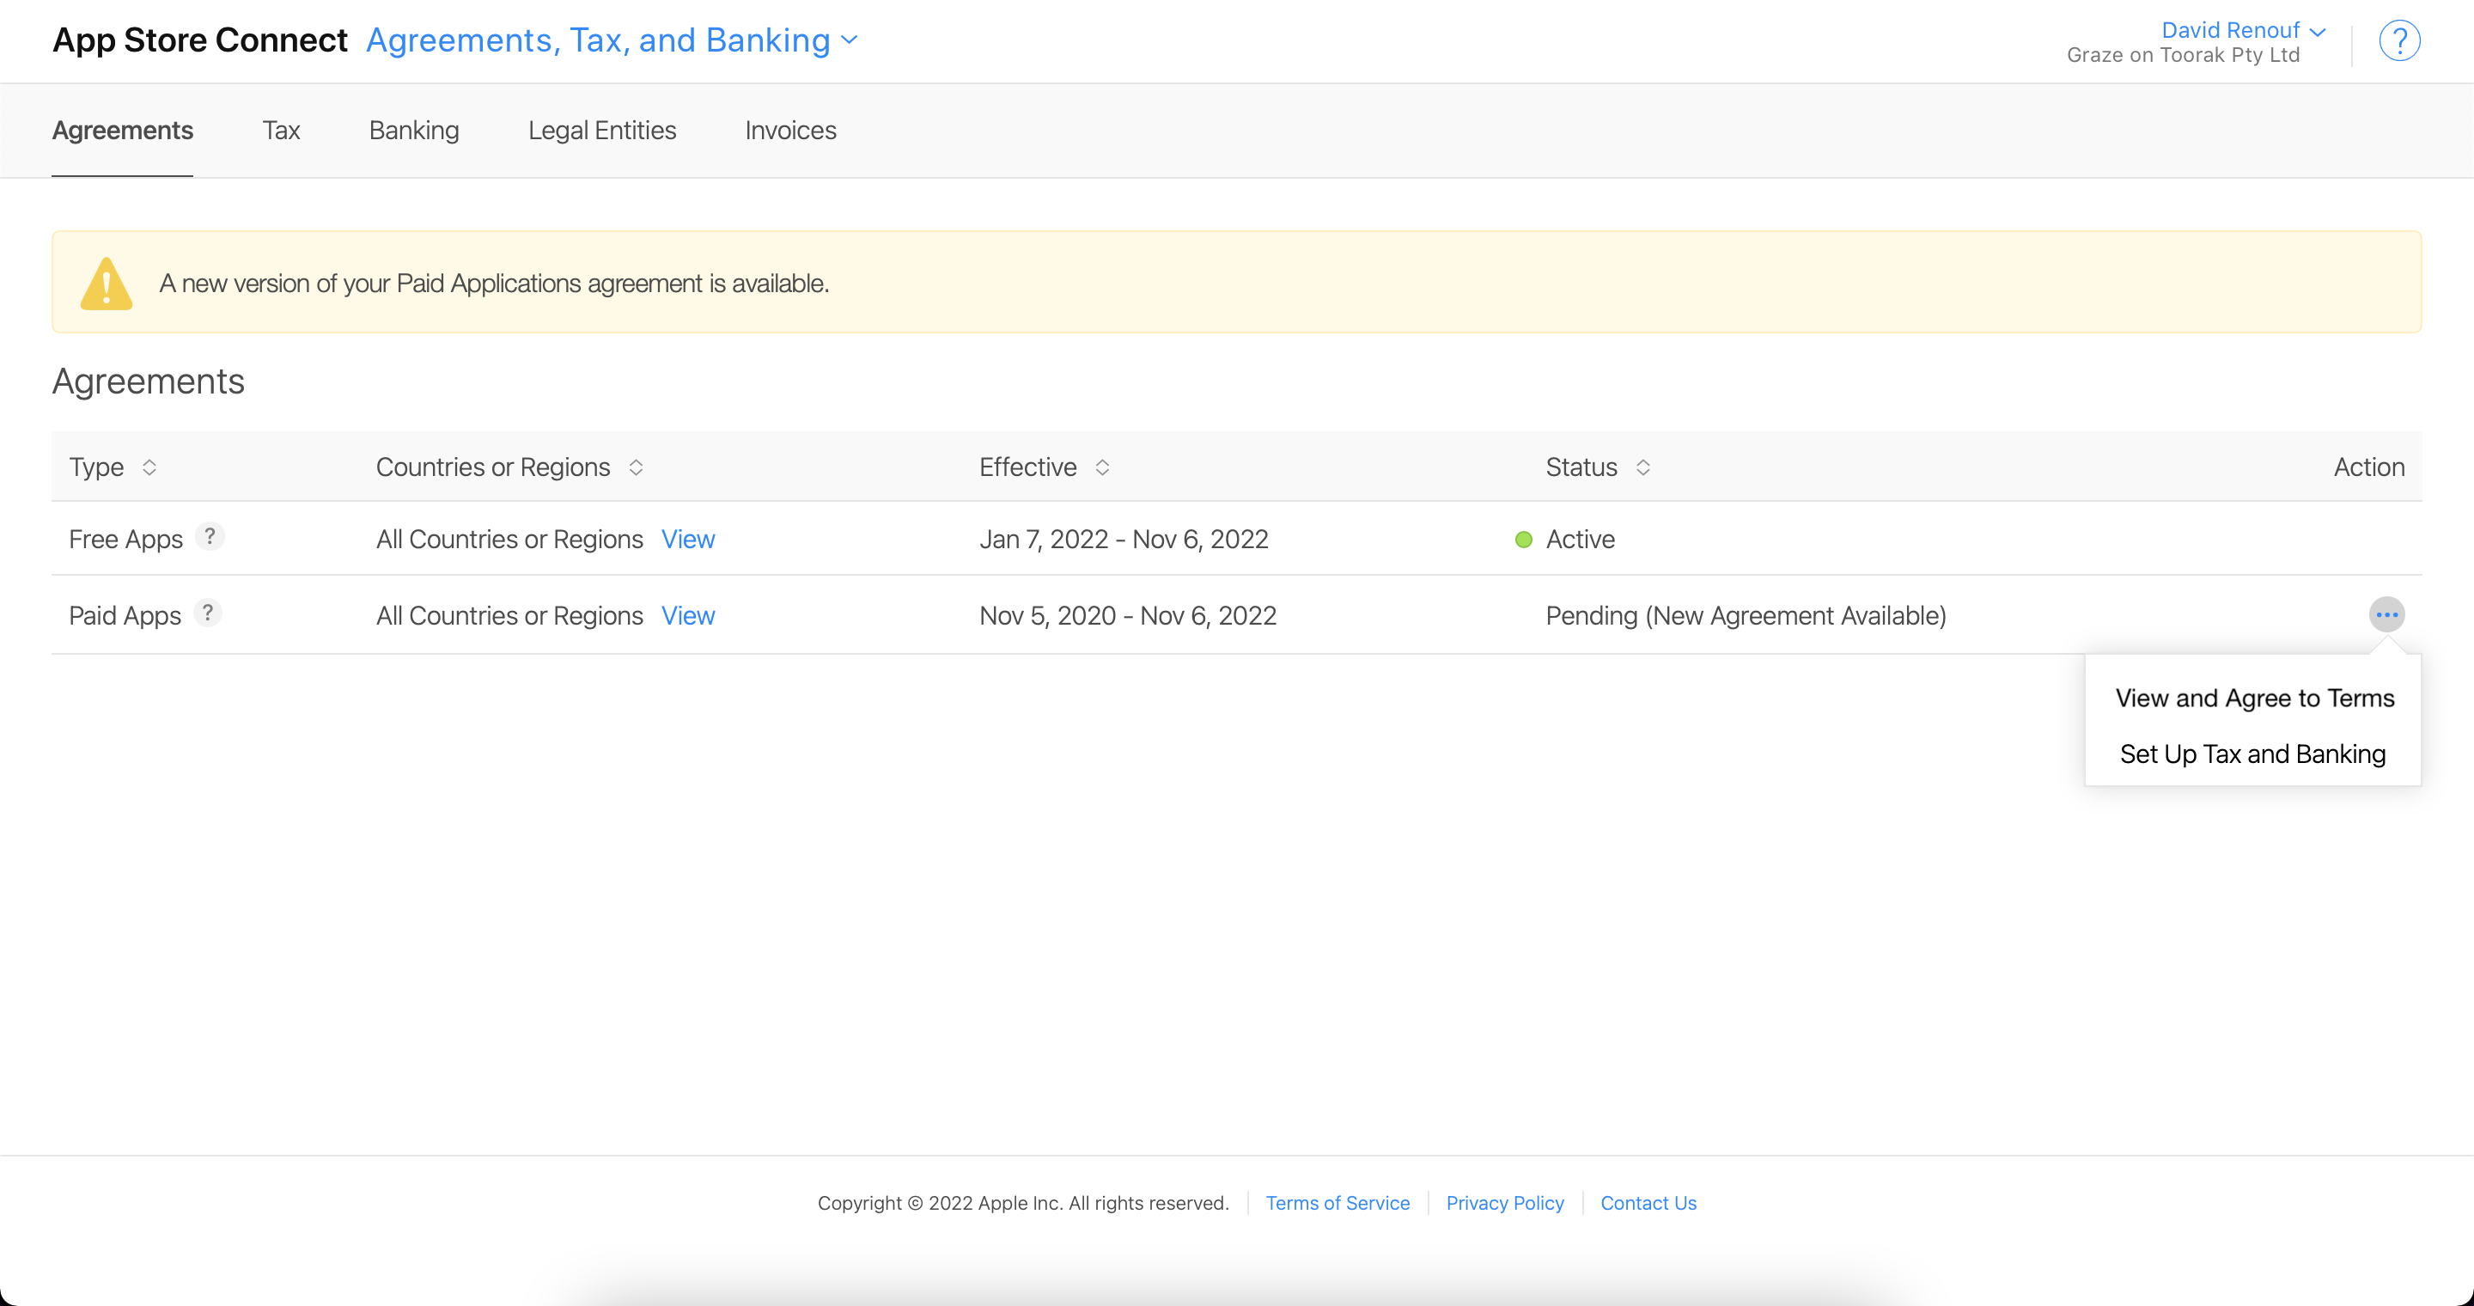The height and width of the screenshot is (1306, 2474).
Task: Click View link in Free Apps row
Action: point(687,540)
